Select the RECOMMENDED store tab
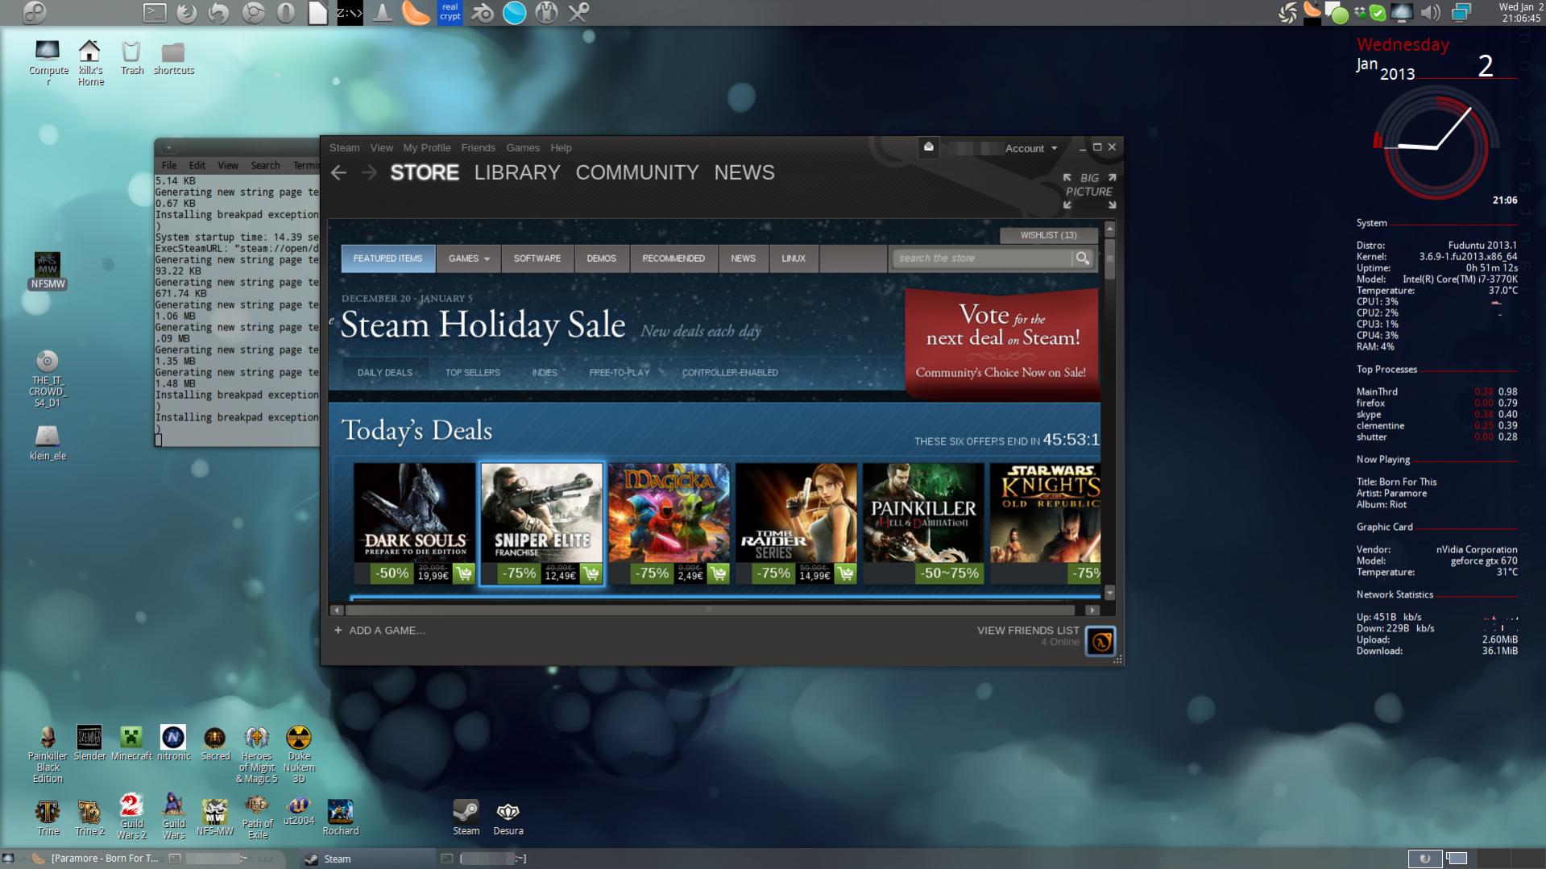1546x869 pixels. (674, 259)
